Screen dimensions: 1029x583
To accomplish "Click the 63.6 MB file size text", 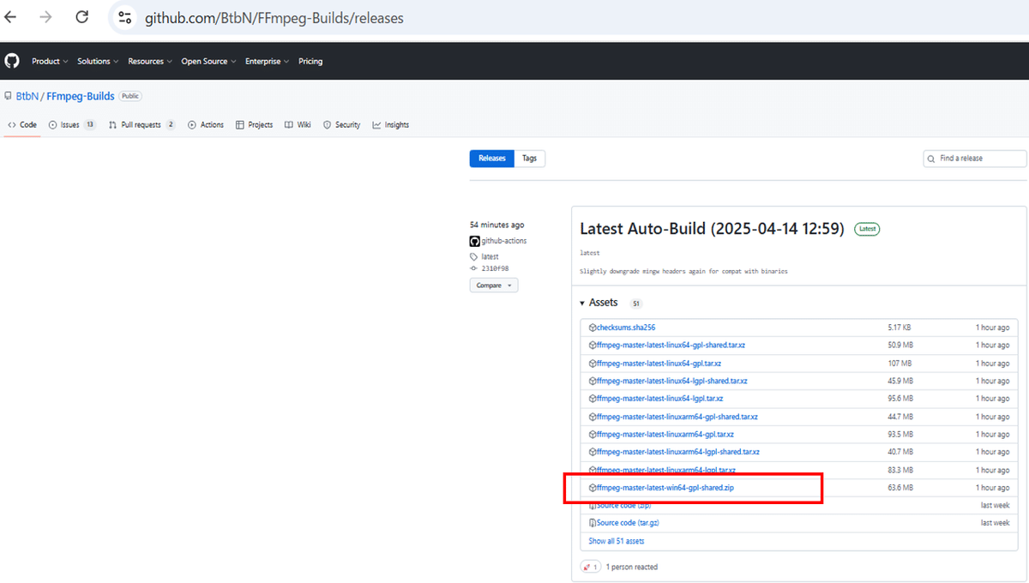I will tap(900, 488).
